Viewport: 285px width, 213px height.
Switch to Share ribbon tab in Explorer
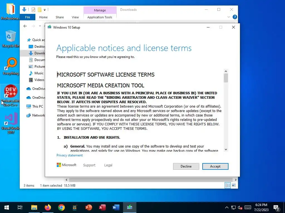[x=60, y=17]
